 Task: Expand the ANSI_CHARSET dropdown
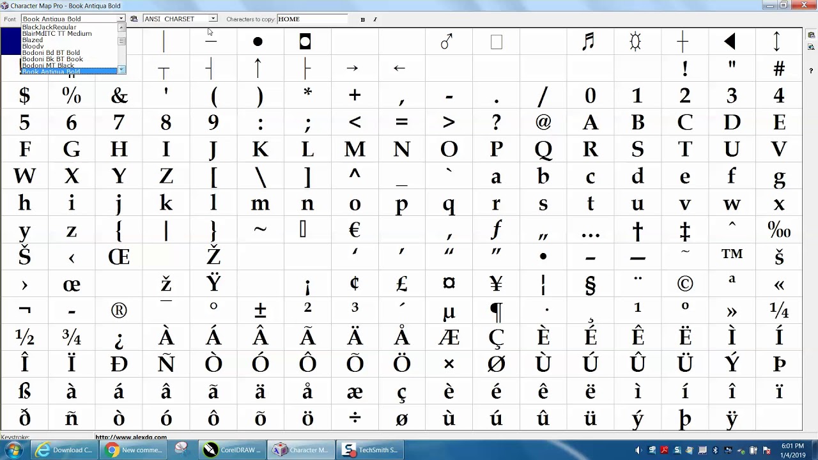point(213,19)
